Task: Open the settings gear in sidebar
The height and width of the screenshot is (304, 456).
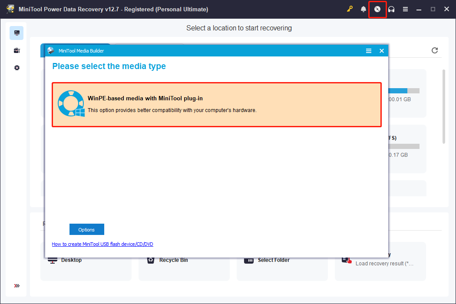Action: tap(17, 68)
